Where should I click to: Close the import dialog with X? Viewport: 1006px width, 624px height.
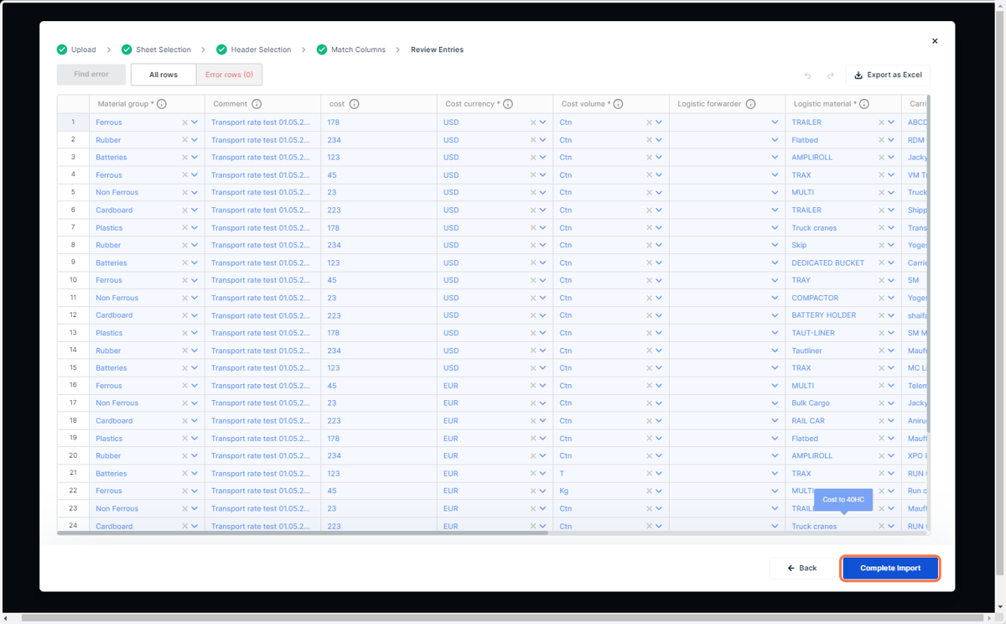pyautogui.click(x=935, y=41)
